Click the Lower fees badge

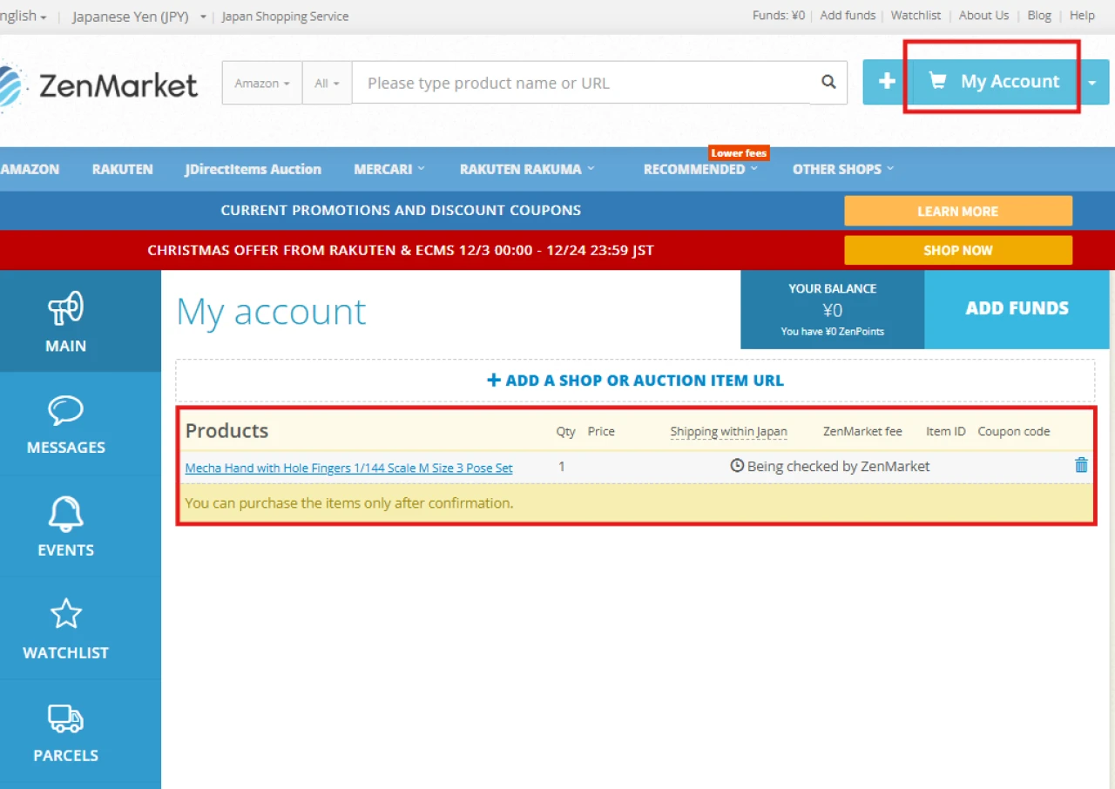[x=739, y=153]
